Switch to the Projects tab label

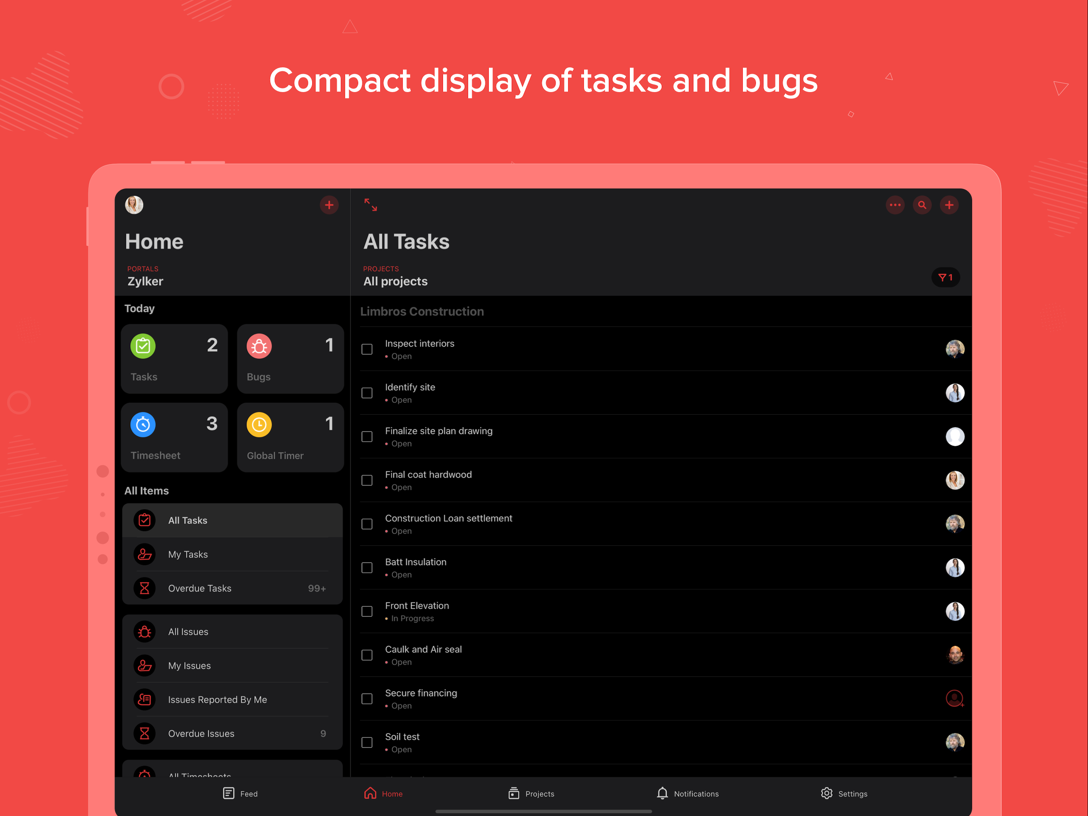540,794
